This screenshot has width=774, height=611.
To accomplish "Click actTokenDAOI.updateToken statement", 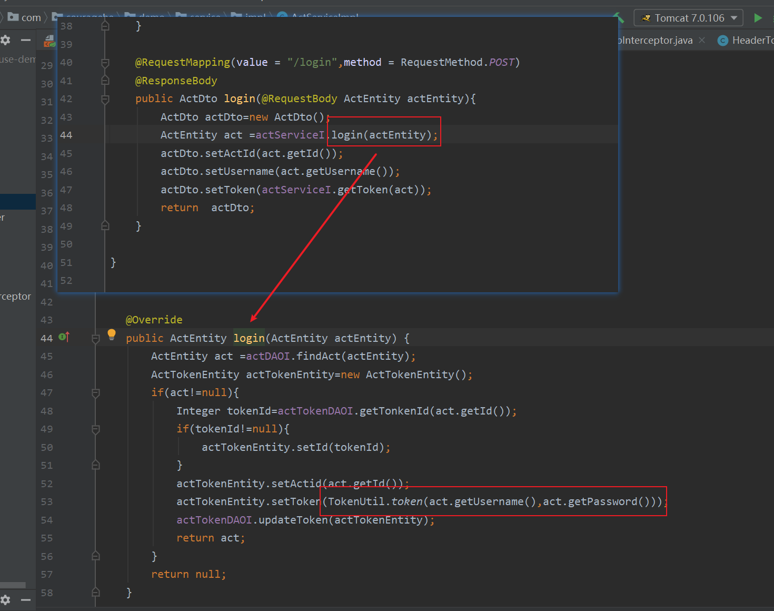I will point(305,520).
